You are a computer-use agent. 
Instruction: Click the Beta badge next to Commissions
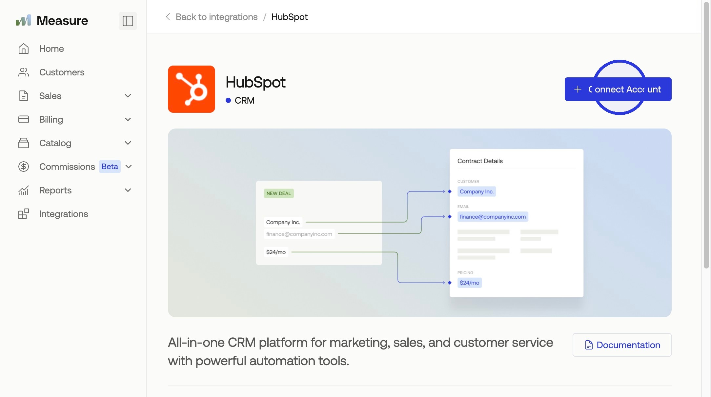click(110, 167)
